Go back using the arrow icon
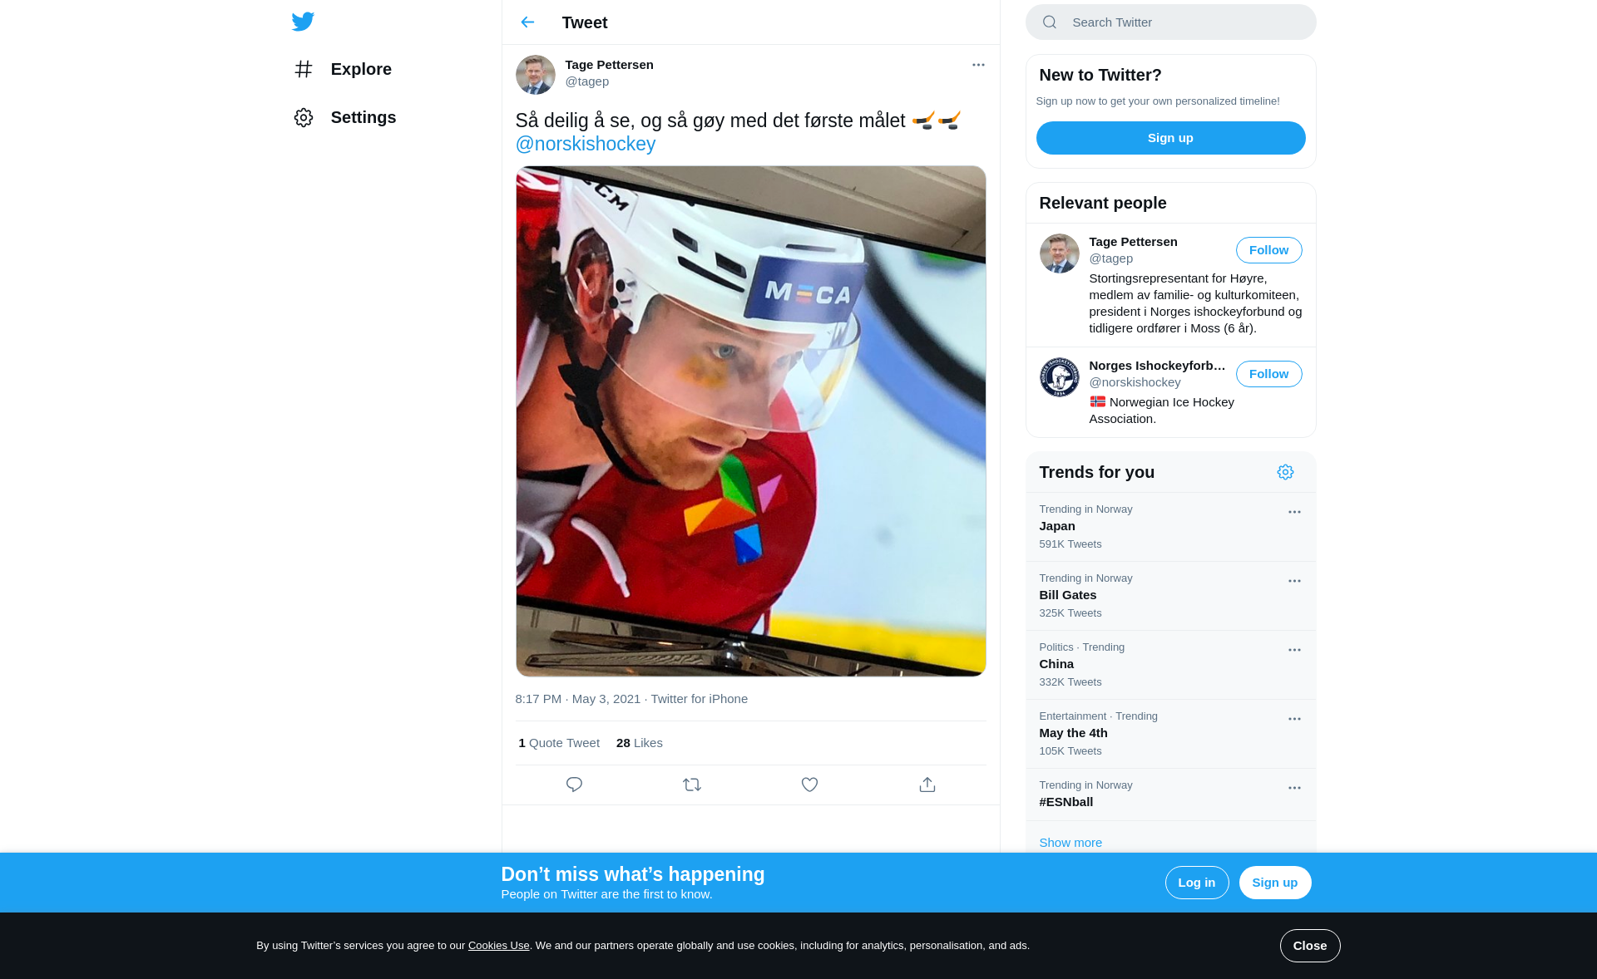Image resolution: width=1597 pixels, height=979 pixels. (527, 22)
